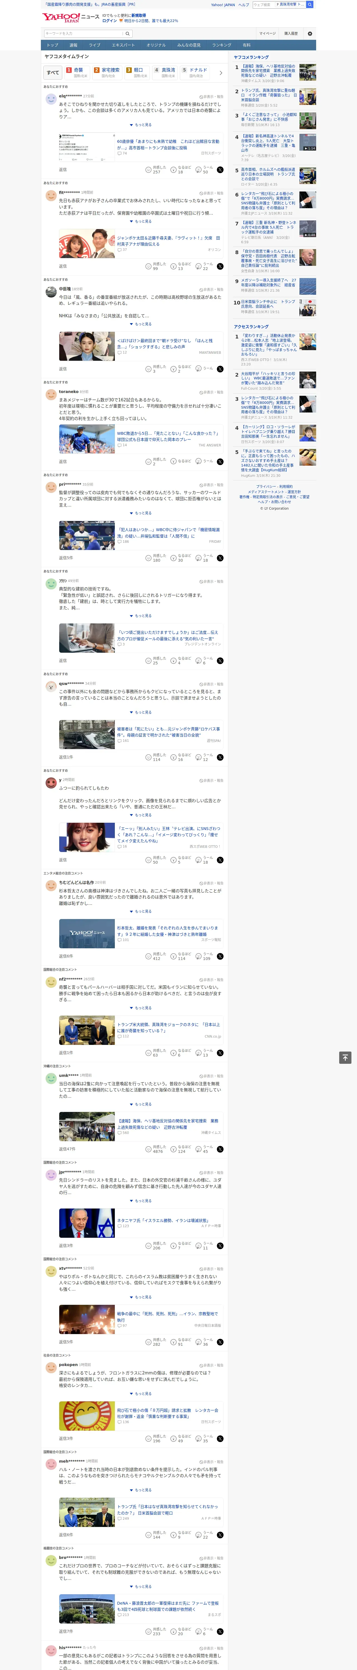Expand もっと見る on nf2's comment
This screenshot has width=357, height=1670.
click(x=141, y=1008)
